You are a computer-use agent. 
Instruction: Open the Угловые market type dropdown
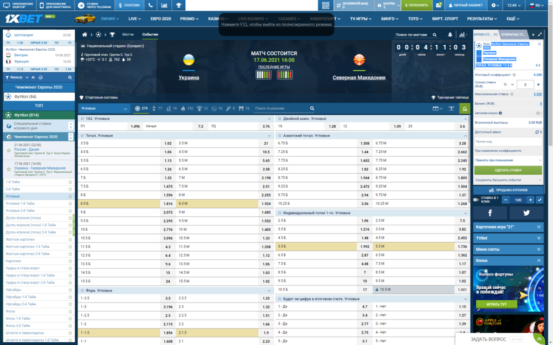pos(104,108)
